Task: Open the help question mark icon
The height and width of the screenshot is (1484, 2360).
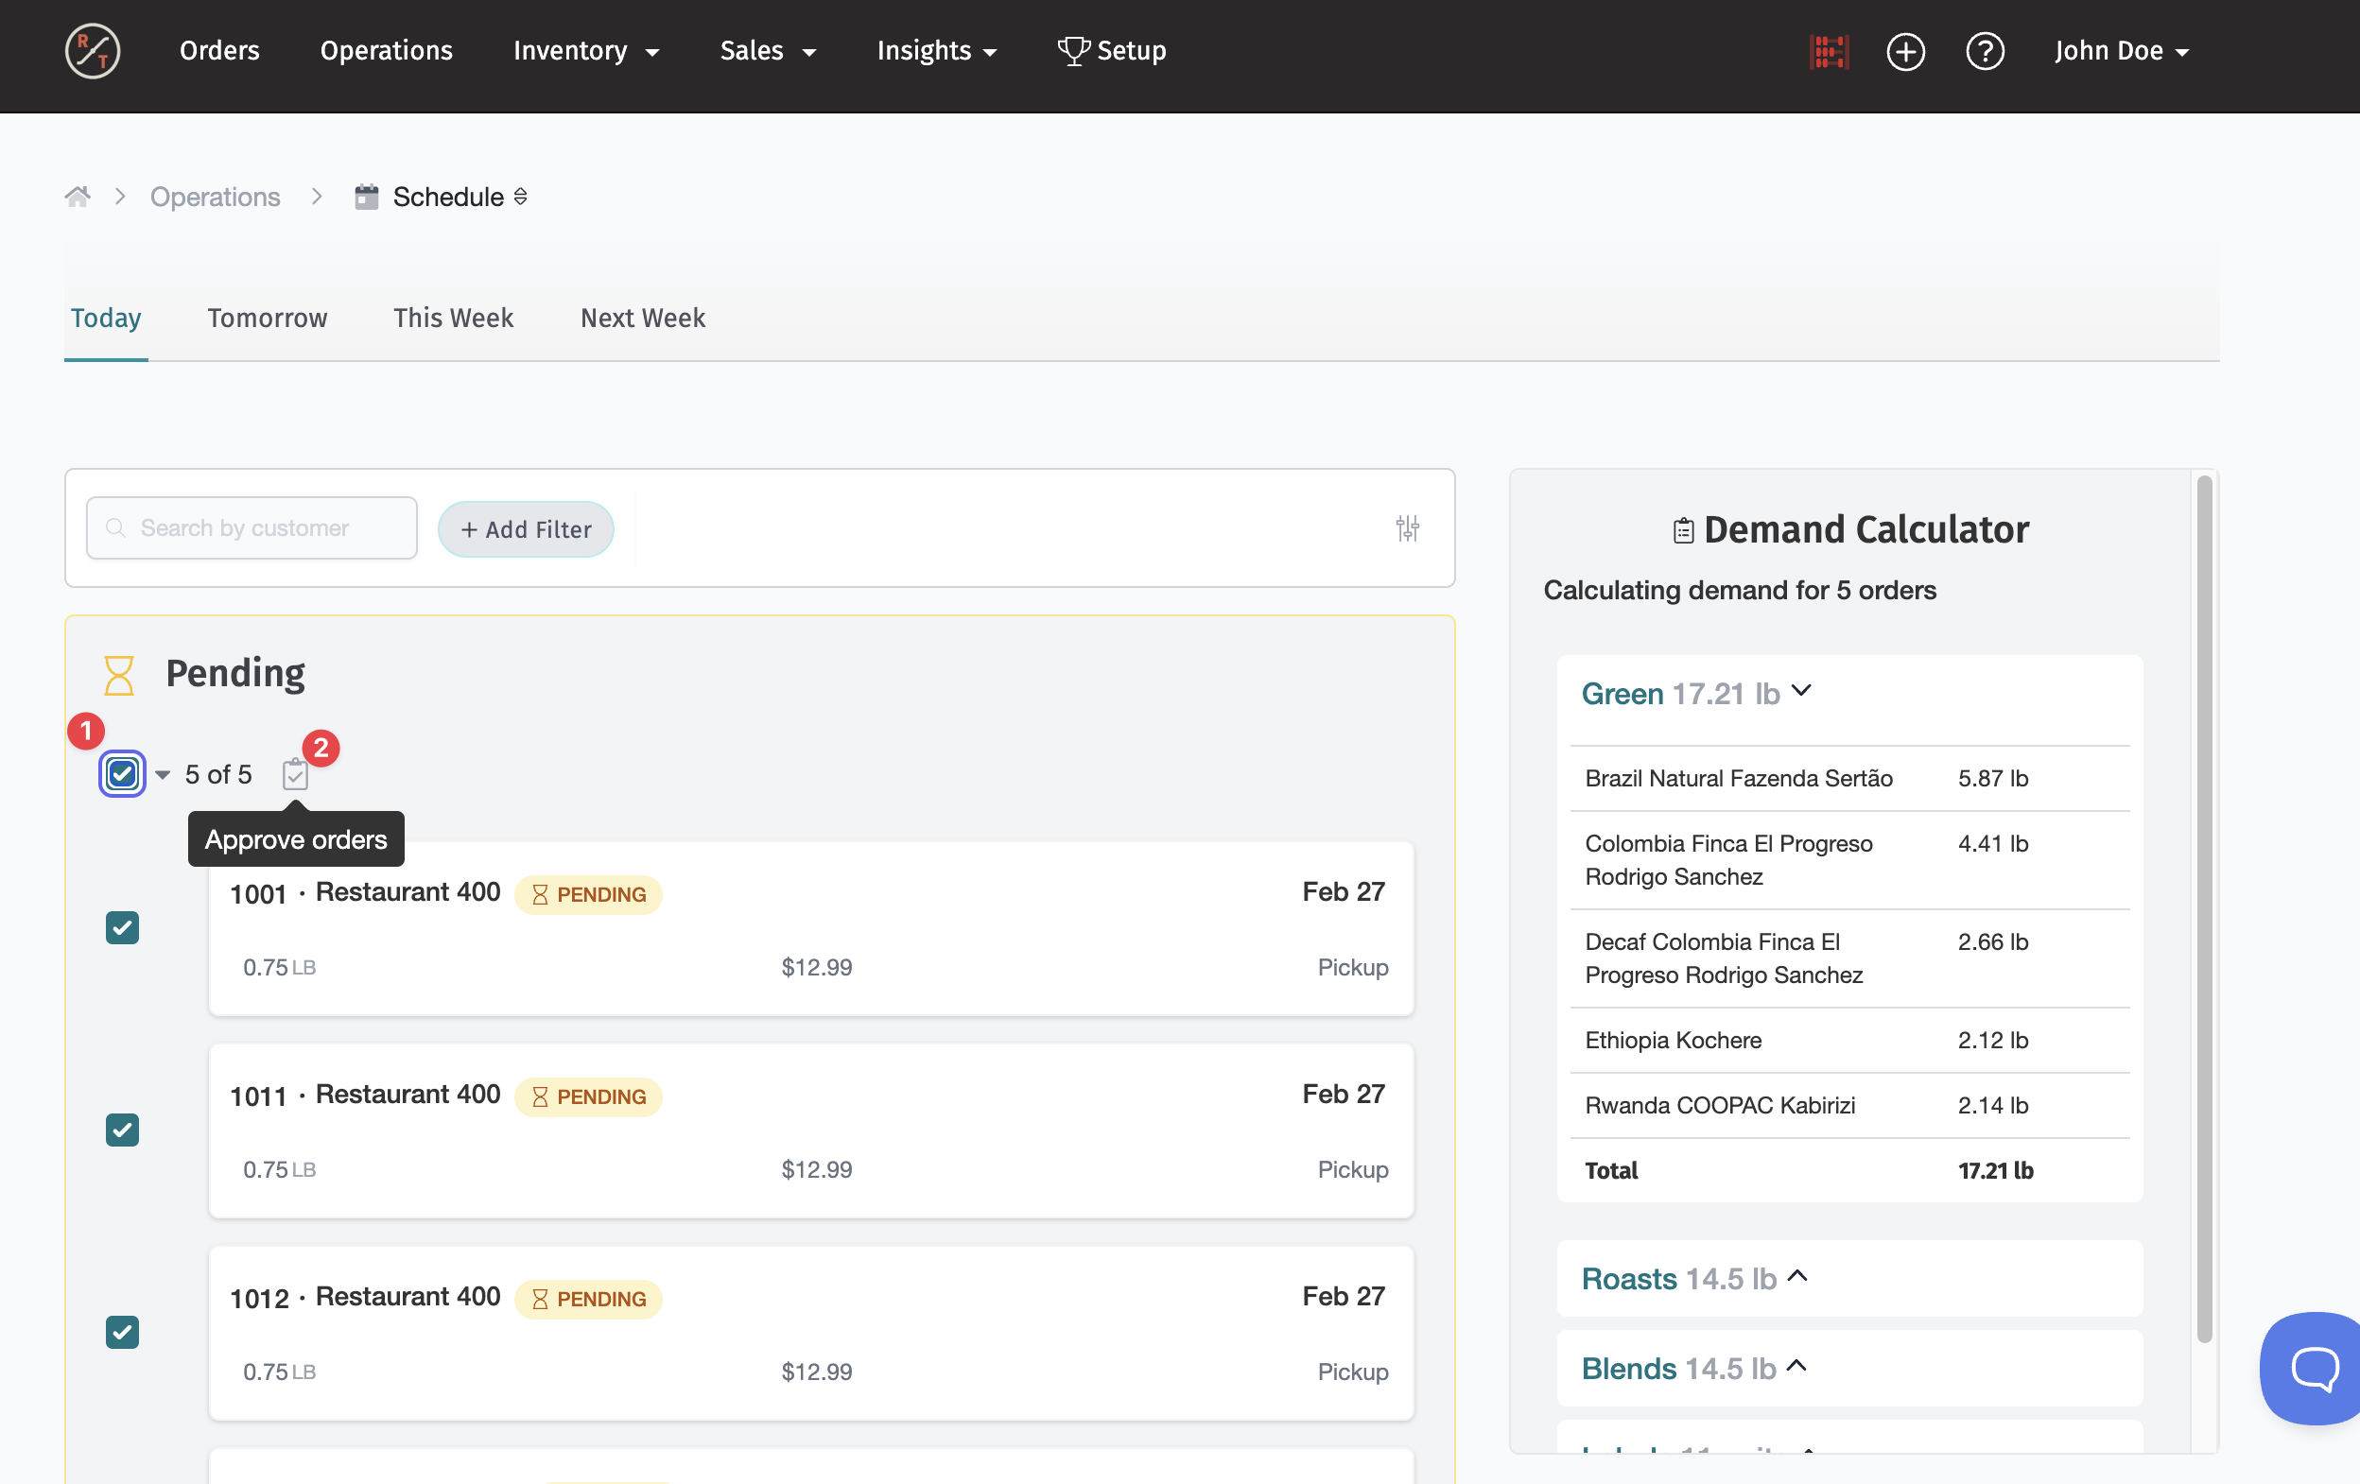Action: 1985,51
